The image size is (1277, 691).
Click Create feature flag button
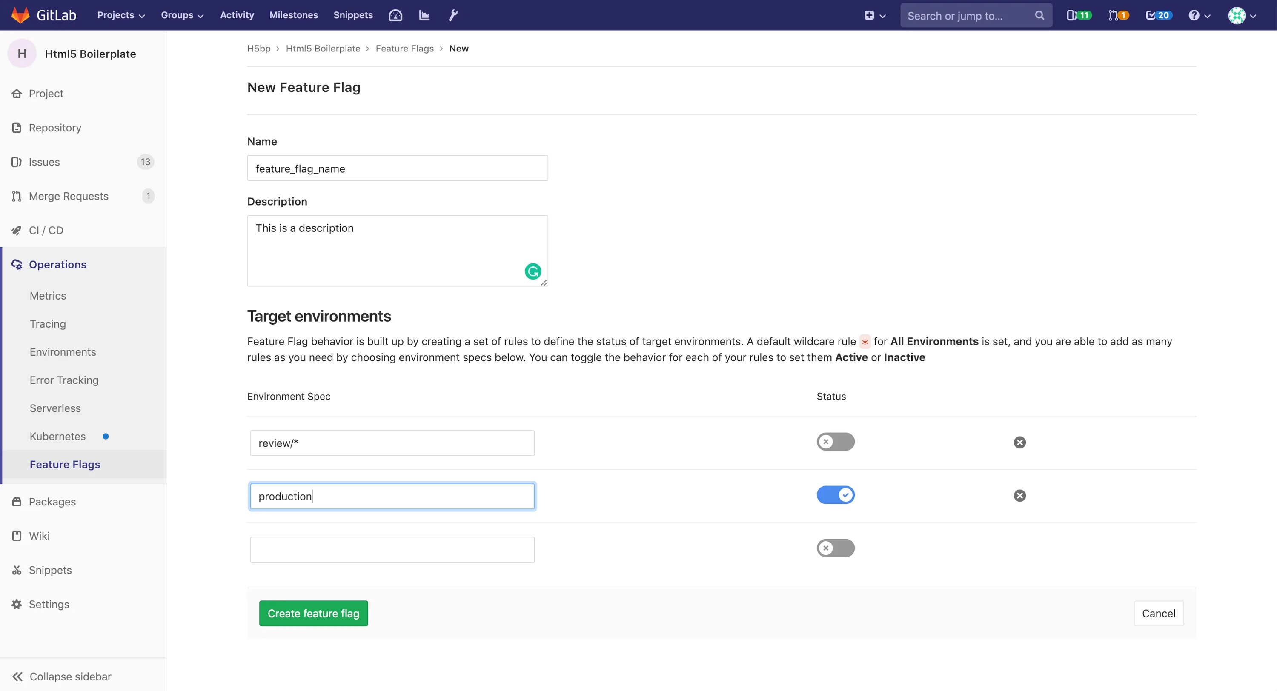pos(313,614)
